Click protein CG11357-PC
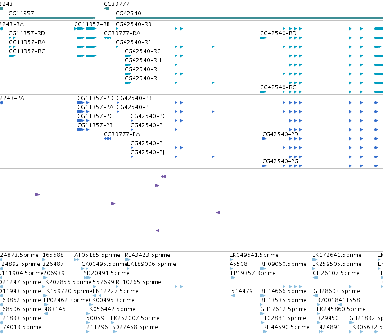Screen dimensions: 383x334 click(95, 116)
